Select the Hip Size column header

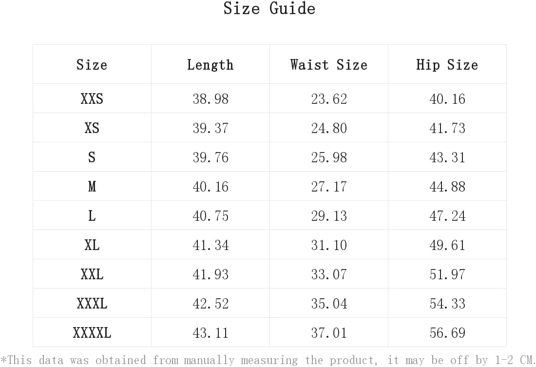(447, 65)
